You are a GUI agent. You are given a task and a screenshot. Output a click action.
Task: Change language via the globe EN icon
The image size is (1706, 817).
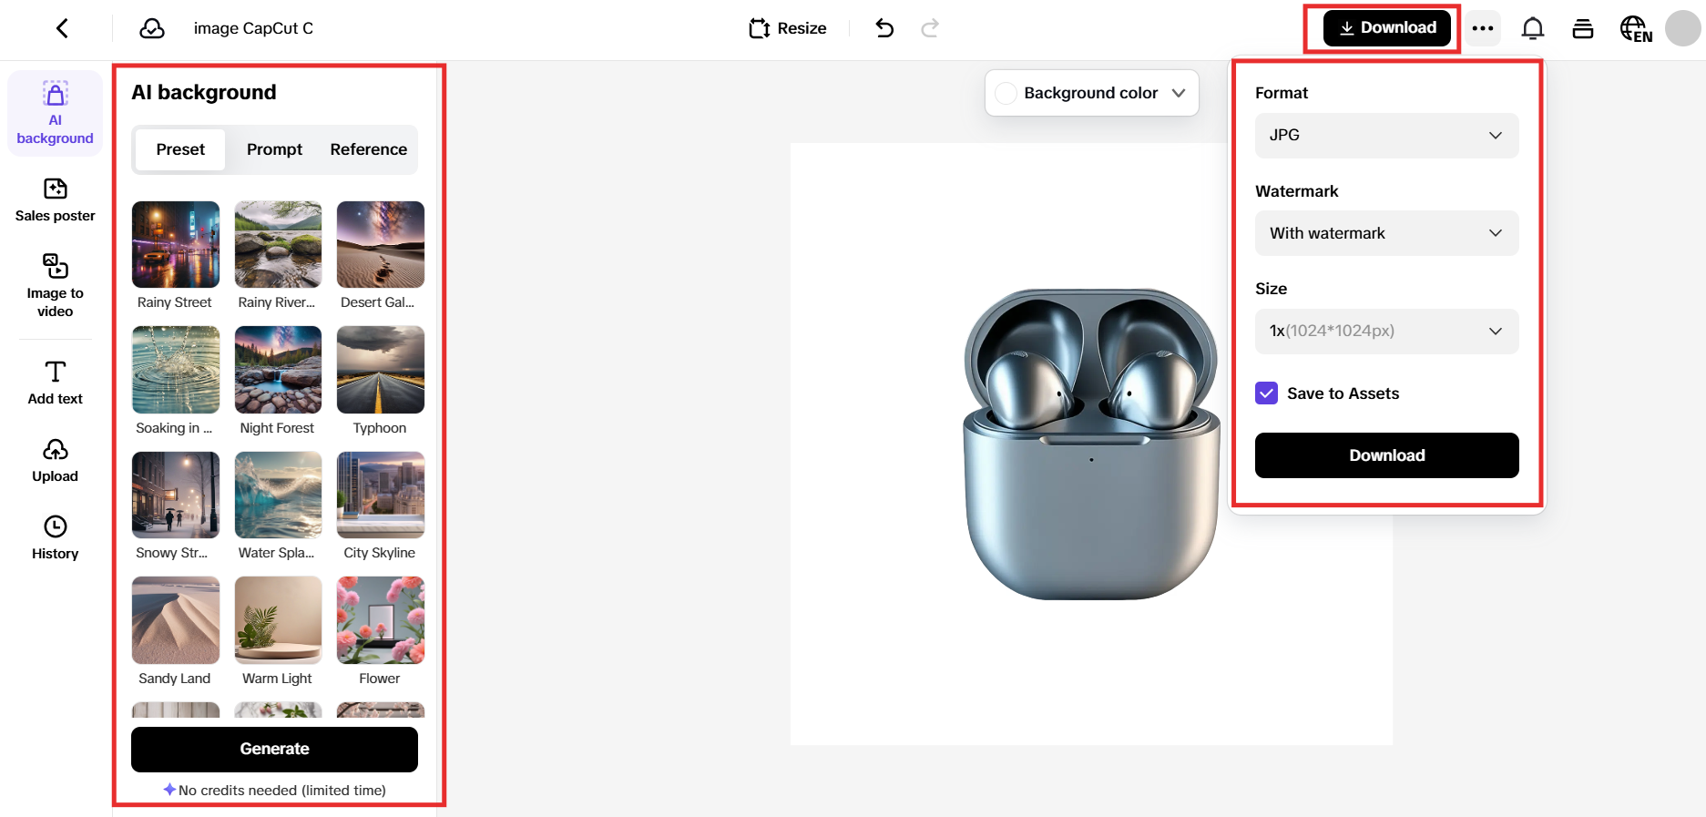pos(1636,28)
